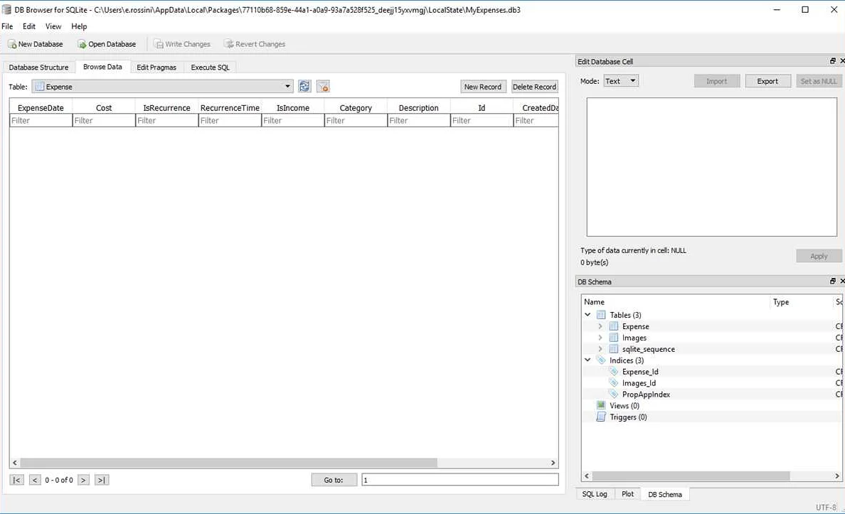Click inside the Go to record field
Viewport: 845px width, 514px height.
tap(459, 479)
